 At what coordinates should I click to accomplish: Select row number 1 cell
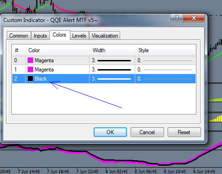click(19, 70)
